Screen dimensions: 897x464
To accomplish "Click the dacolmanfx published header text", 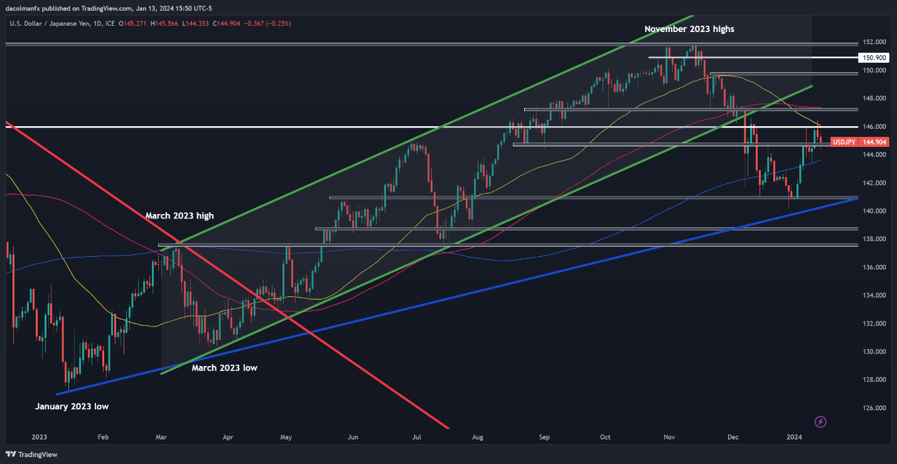I will click(x=108, y=7).
